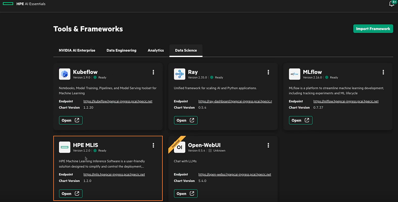Viewport: 398px width, 202px height.
Task: Open MLflow card's three-dot menu
Action: point(383,72)
